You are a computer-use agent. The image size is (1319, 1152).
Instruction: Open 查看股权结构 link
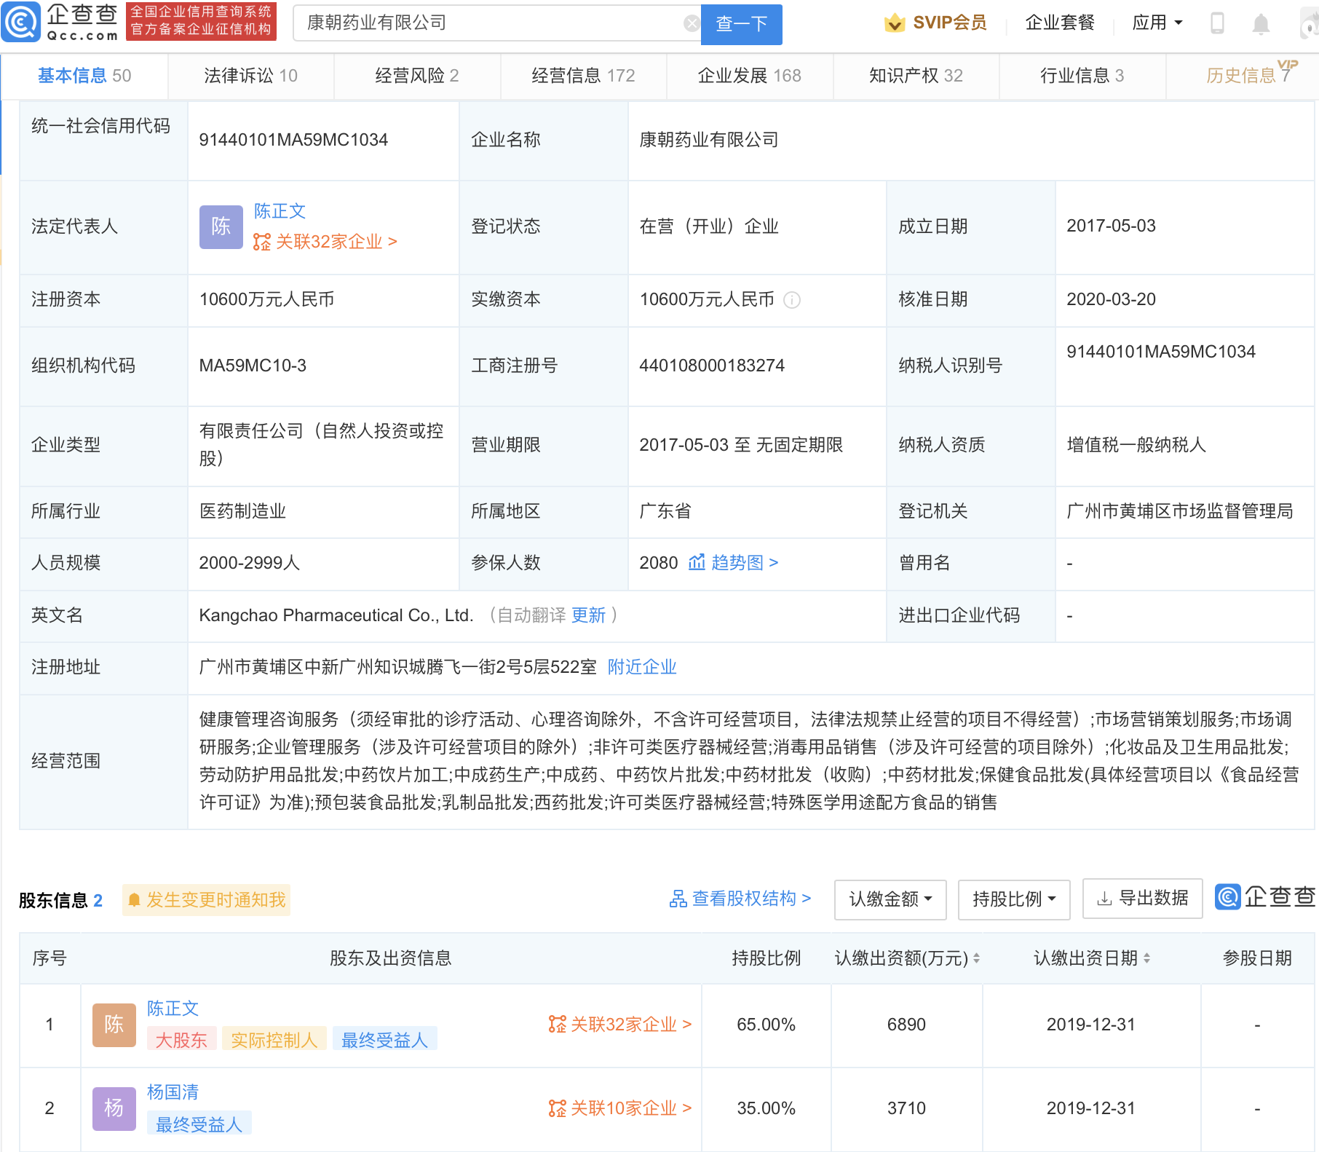coord(751,899)
